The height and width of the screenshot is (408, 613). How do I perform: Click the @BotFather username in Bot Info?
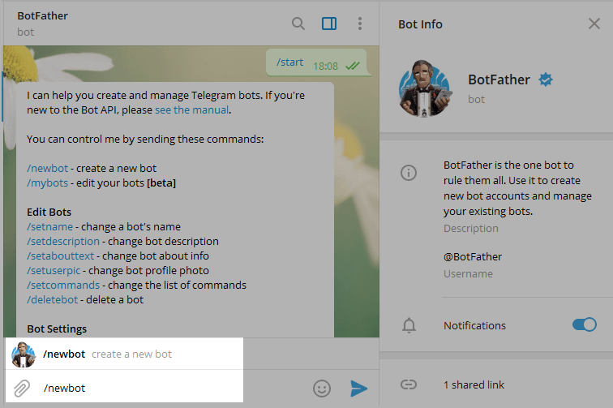[x=472, y=256]
